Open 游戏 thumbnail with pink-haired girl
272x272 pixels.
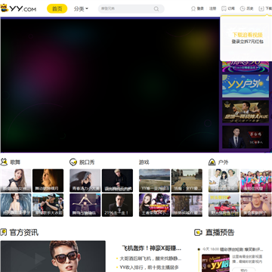click(x=155, y=205)
